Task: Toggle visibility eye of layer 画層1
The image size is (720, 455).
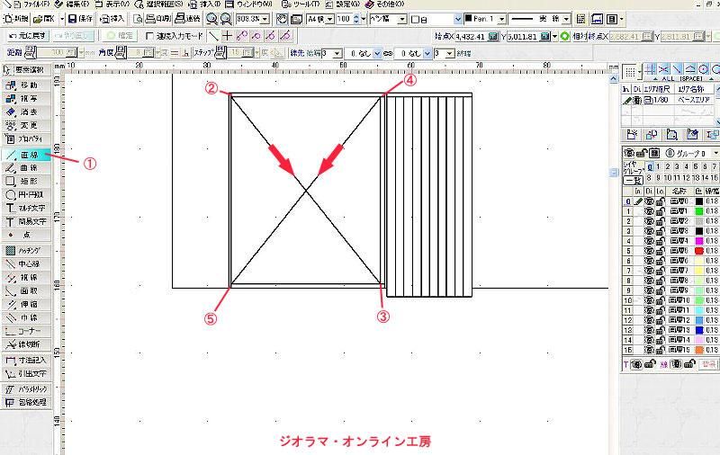Action: click(x=648, y=211)
